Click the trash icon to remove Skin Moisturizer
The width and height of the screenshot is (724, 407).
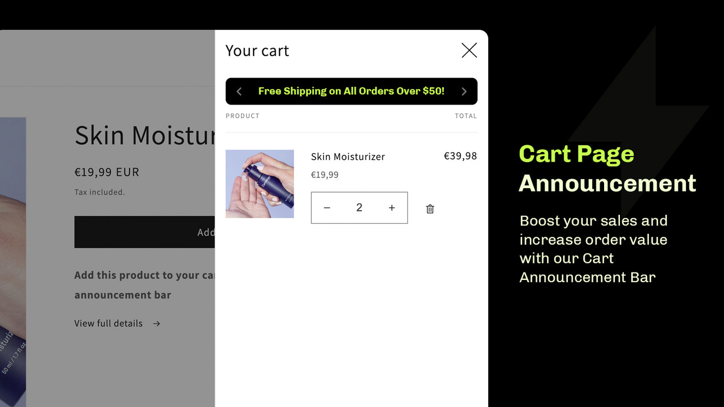430,208
